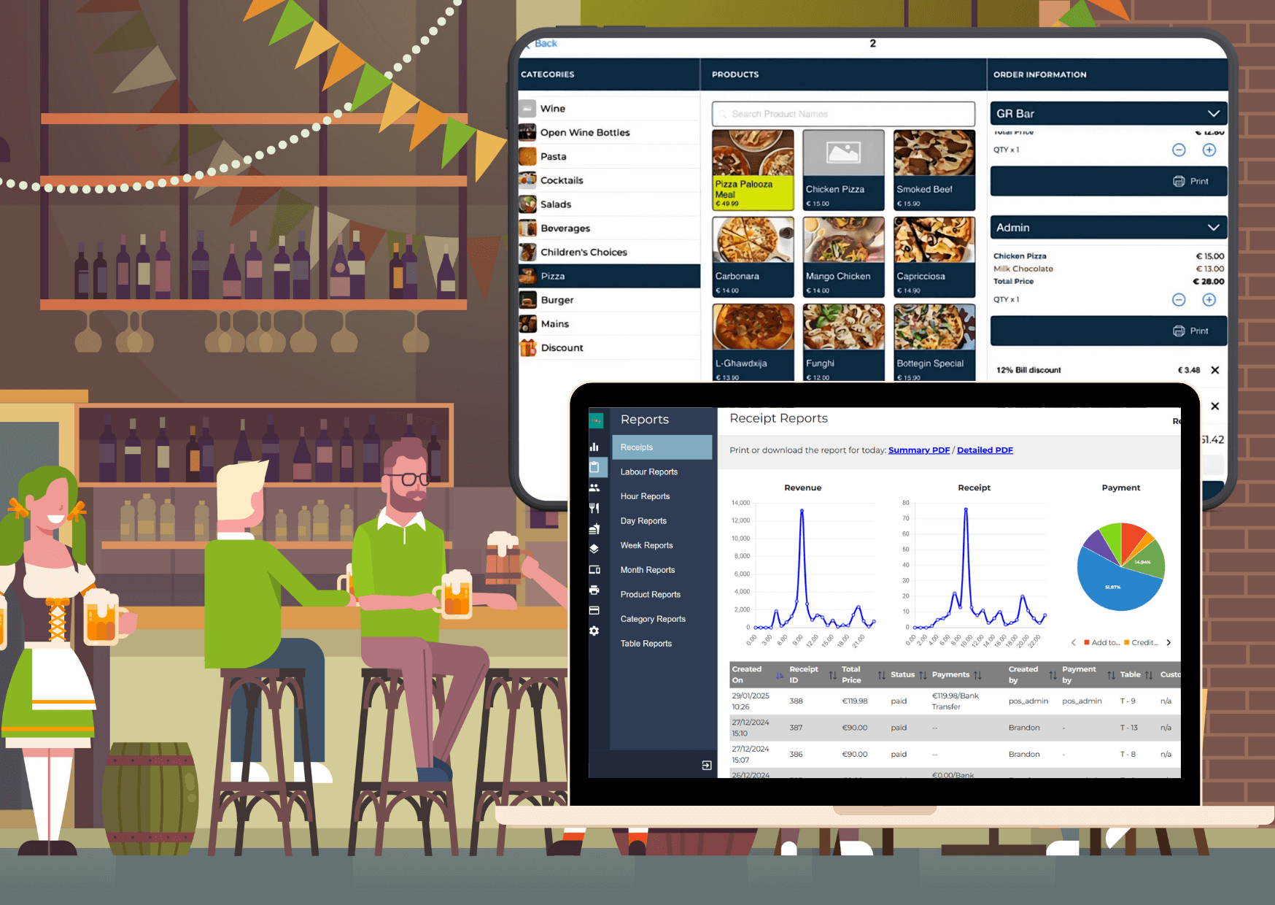Image resolution: width=1275 pixels, height=905 pixels.
Task: Add Carbonara pizza product tile
Action: [x=753, y=257]
